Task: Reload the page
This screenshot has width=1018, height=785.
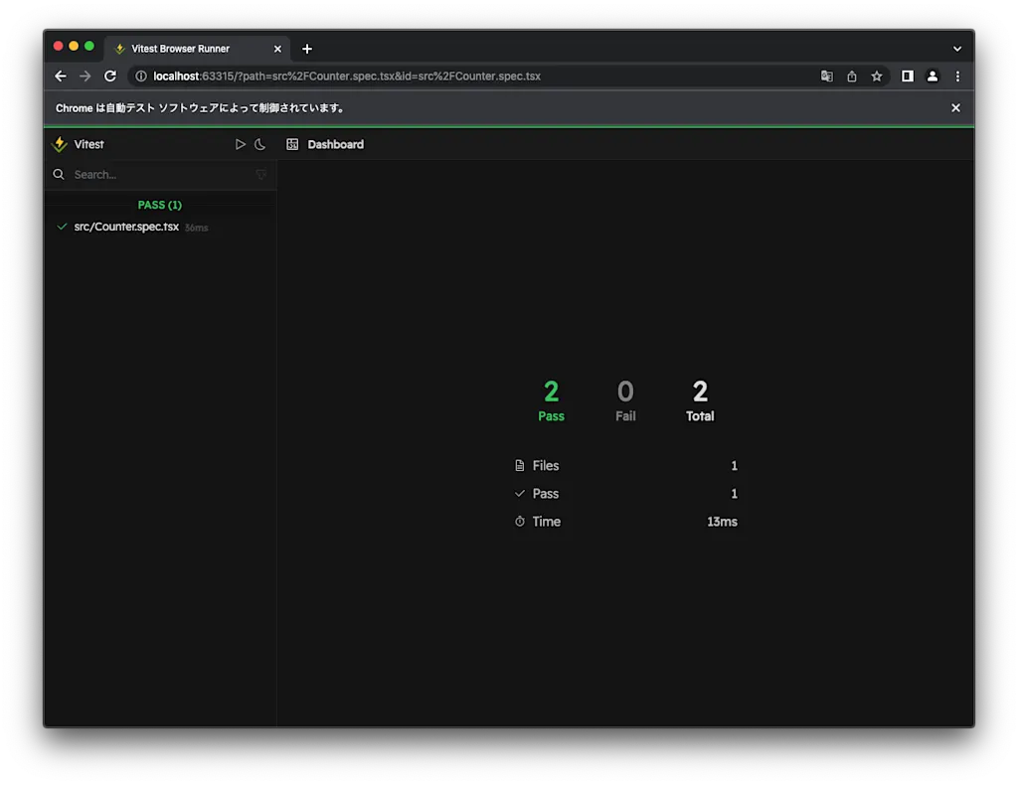Action: pos(110,76)
